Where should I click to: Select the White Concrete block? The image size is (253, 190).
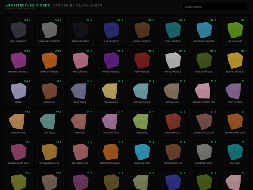tap(173, 62)
